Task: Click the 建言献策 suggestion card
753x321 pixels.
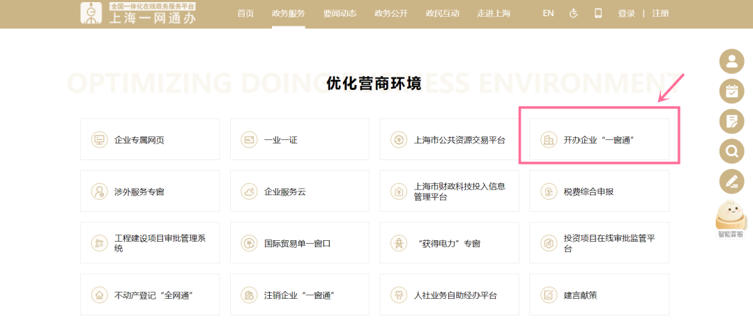Action: pyautogui.click(x=599, y=295)
